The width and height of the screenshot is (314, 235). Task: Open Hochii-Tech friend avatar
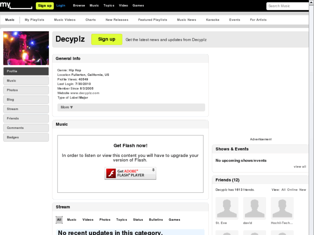pos(282,208)
